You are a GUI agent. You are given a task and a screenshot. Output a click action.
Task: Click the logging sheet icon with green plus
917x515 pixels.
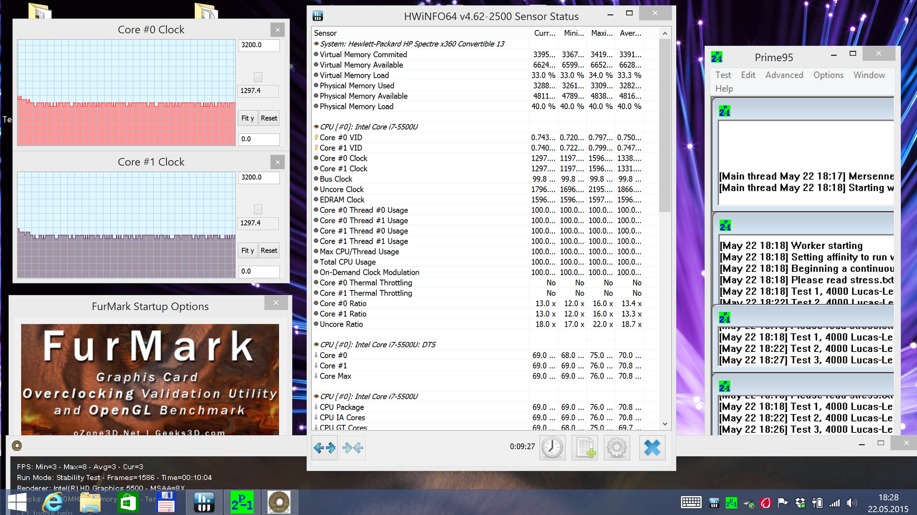585,447
